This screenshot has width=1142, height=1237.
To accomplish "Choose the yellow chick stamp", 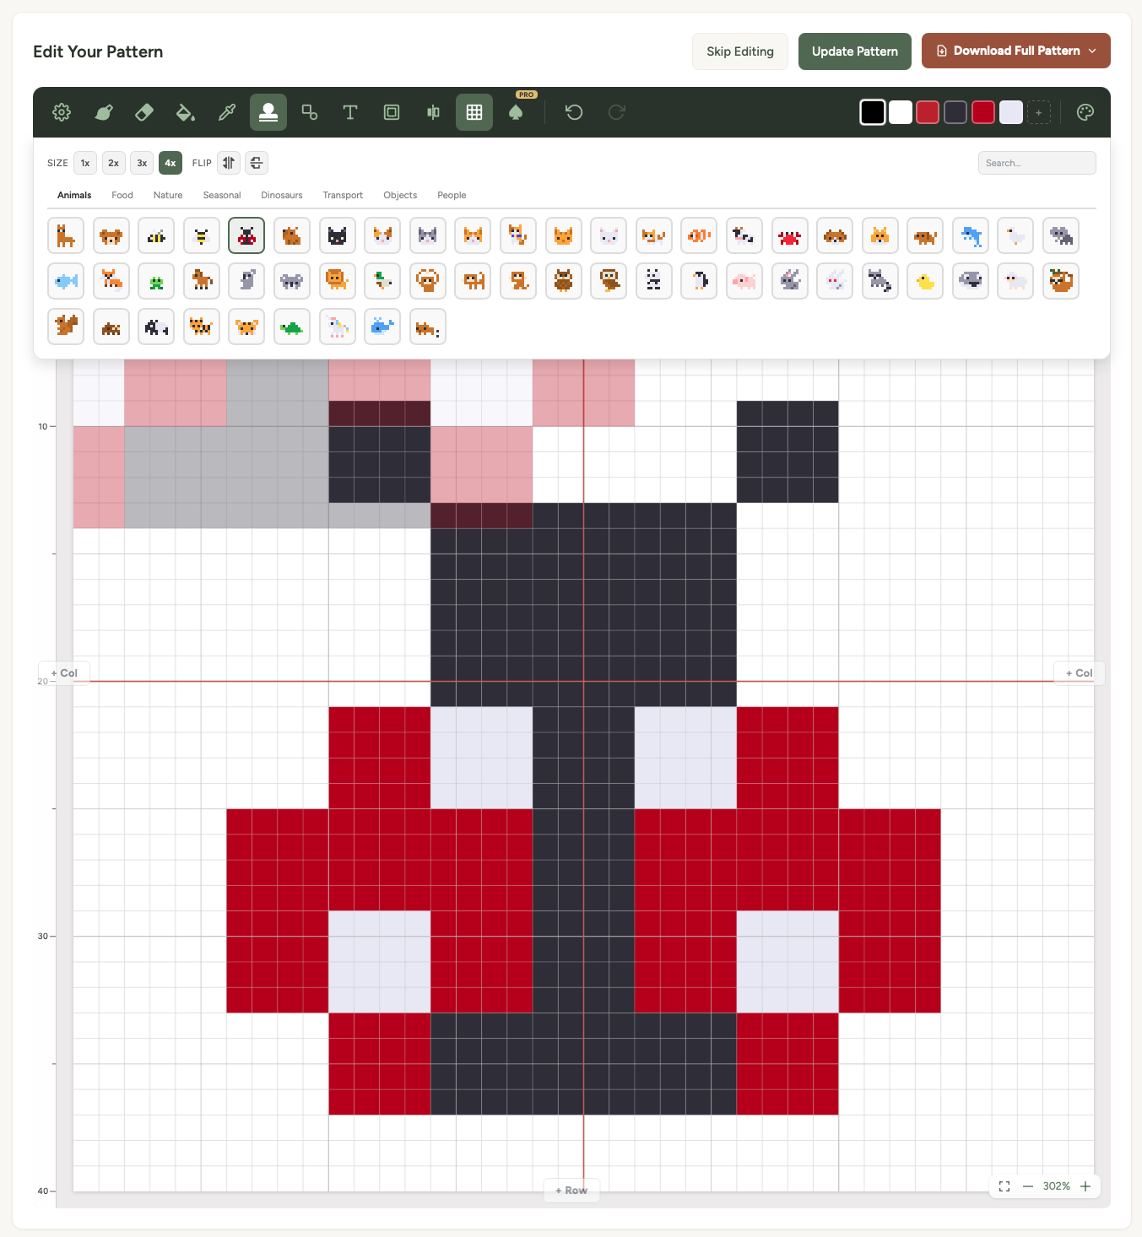I will 925,281.
